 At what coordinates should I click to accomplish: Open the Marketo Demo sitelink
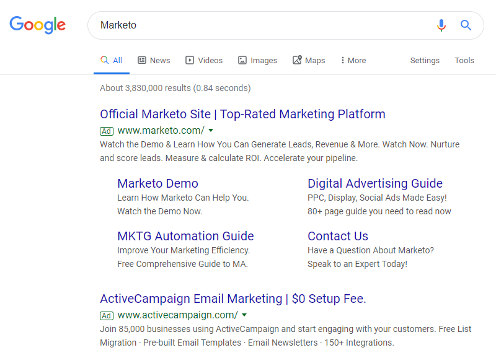pyautogui.click(x=158, y=183)
